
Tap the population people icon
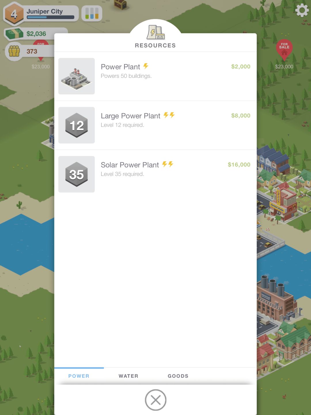(14, 51)
